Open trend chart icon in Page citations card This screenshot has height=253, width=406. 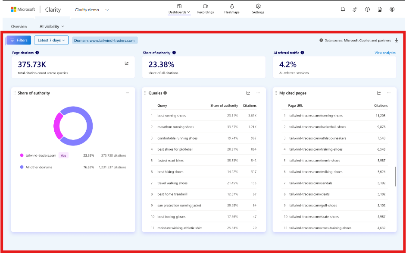pos(127,63)
